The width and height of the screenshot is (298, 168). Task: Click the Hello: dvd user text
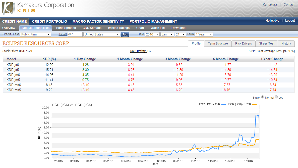tap(272, 21)
